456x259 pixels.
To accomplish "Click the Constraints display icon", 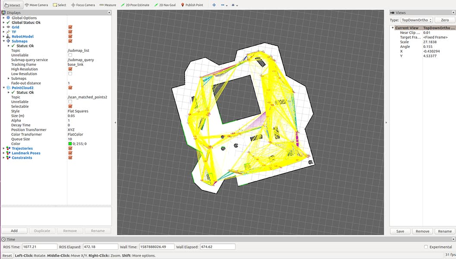I will tap(8, 158).
